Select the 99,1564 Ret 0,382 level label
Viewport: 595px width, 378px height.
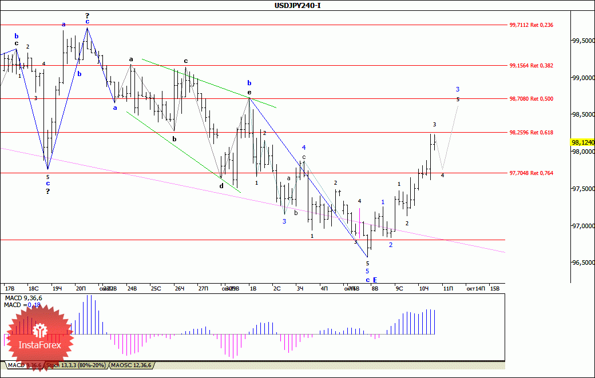(531, 66)
